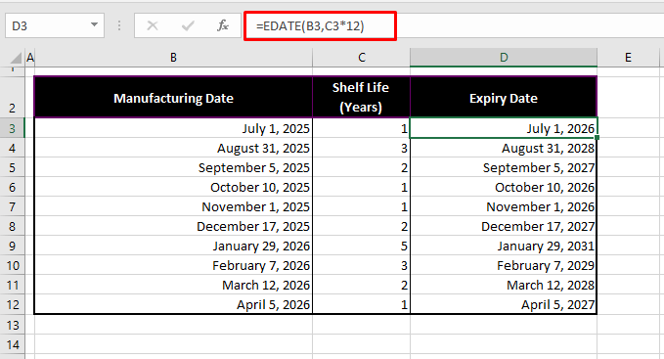Click the Select All corner triangle
The image size is (664, 359).
[x=16, y=58]
